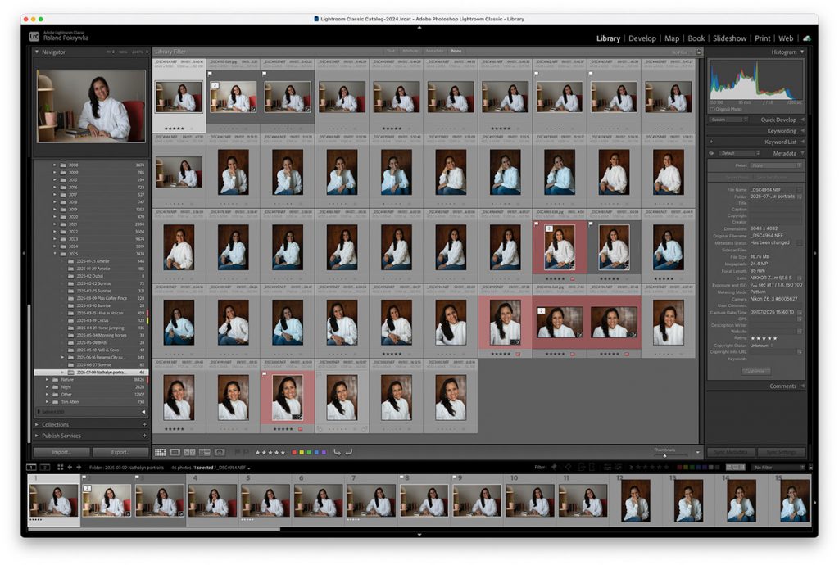This screenshot has width=839, height=565.
Task: Open People view in the toolbar
Action: pyautogui.click(x=220, y=452)
